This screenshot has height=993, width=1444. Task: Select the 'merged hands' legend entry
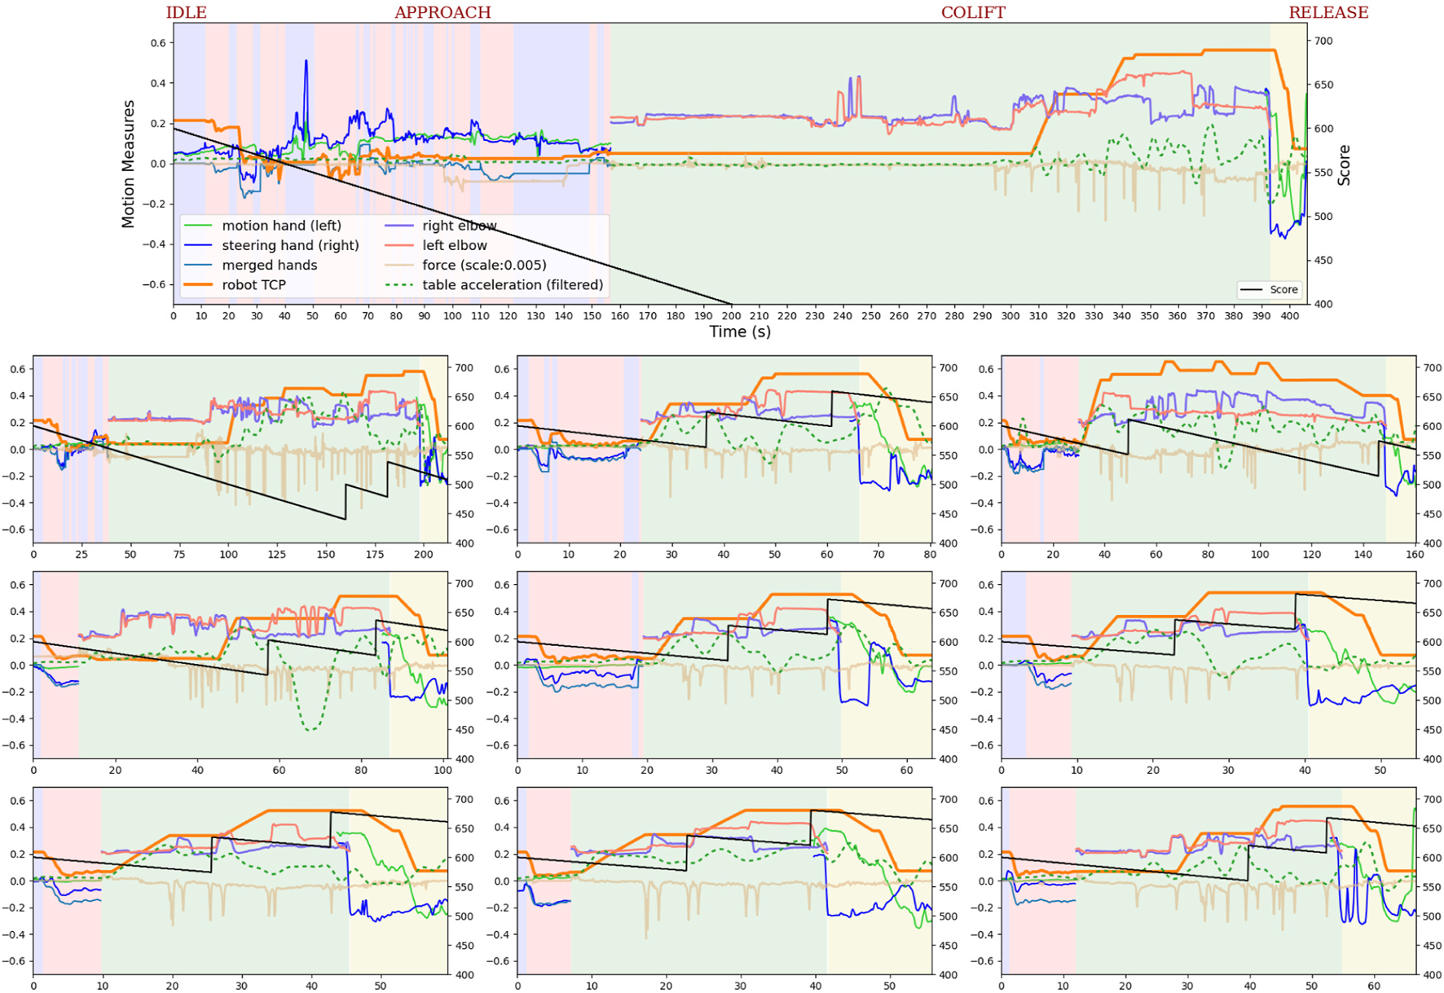pos(269,265)
